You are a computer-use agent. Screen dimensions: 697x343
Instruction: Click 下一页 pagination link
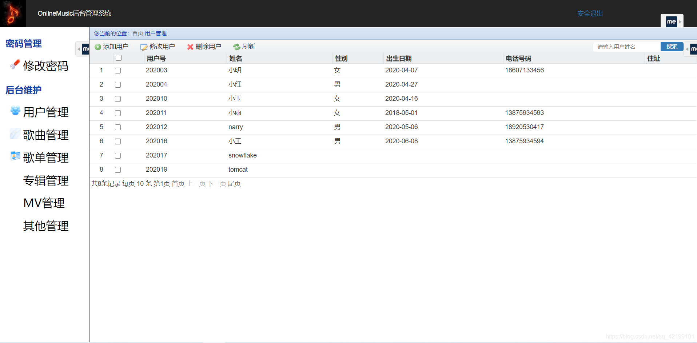tap(216, 183)
